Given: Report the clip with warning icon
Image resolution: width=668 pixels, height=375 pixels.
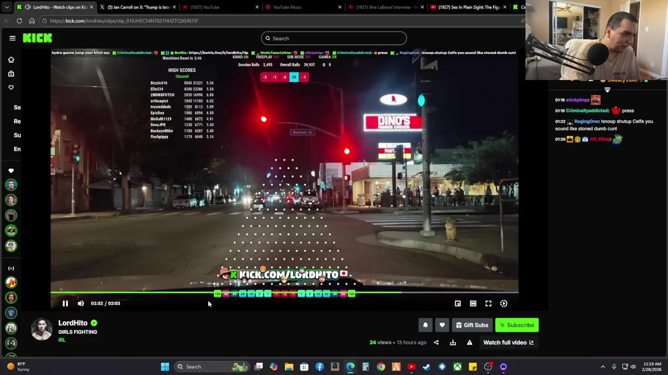Looking at the screenshot, I should [x=470, y=342].
